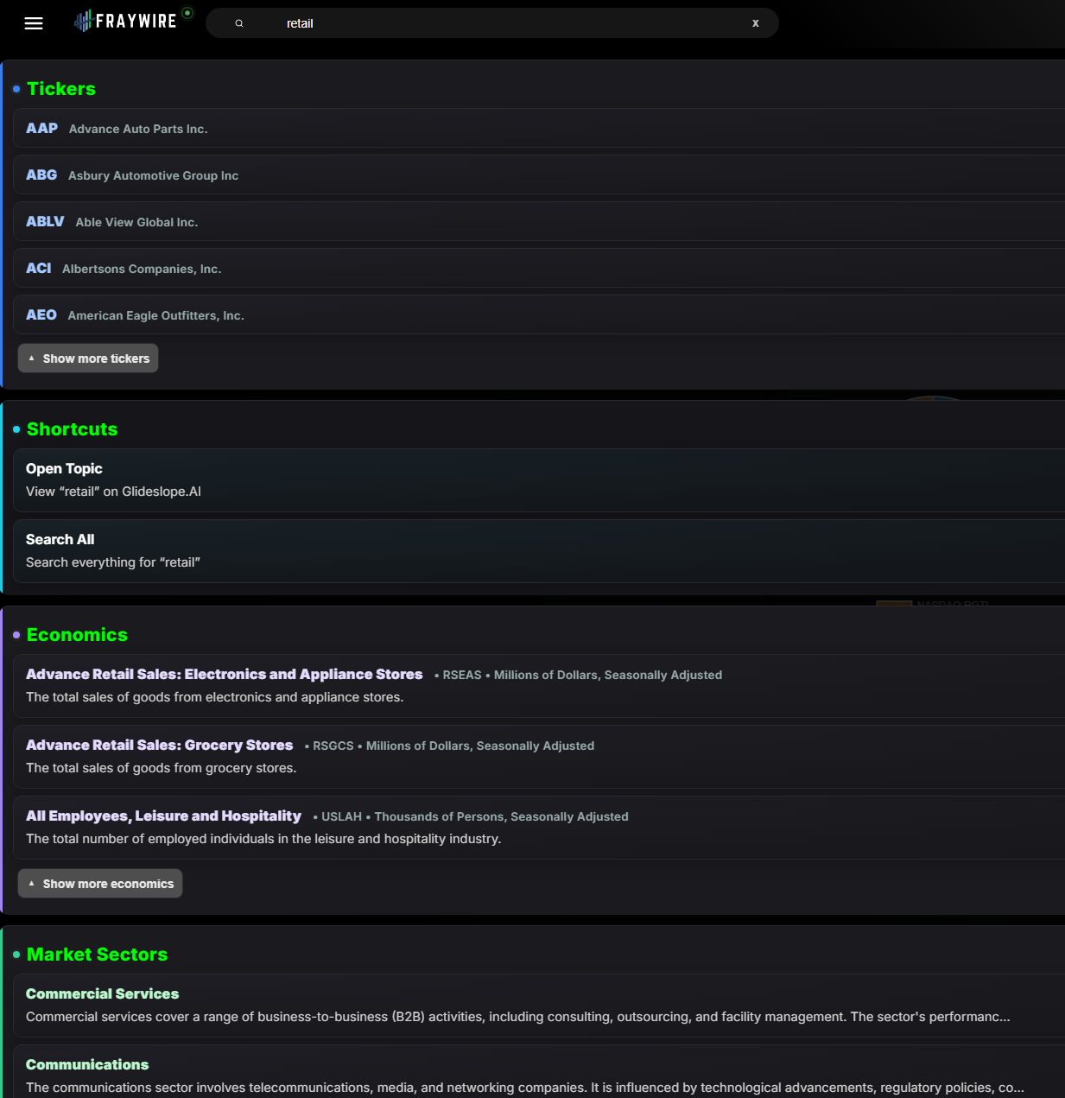Open AAP Advance Auto Parts ticker
1065x1098 pixels.
[117, 129]
